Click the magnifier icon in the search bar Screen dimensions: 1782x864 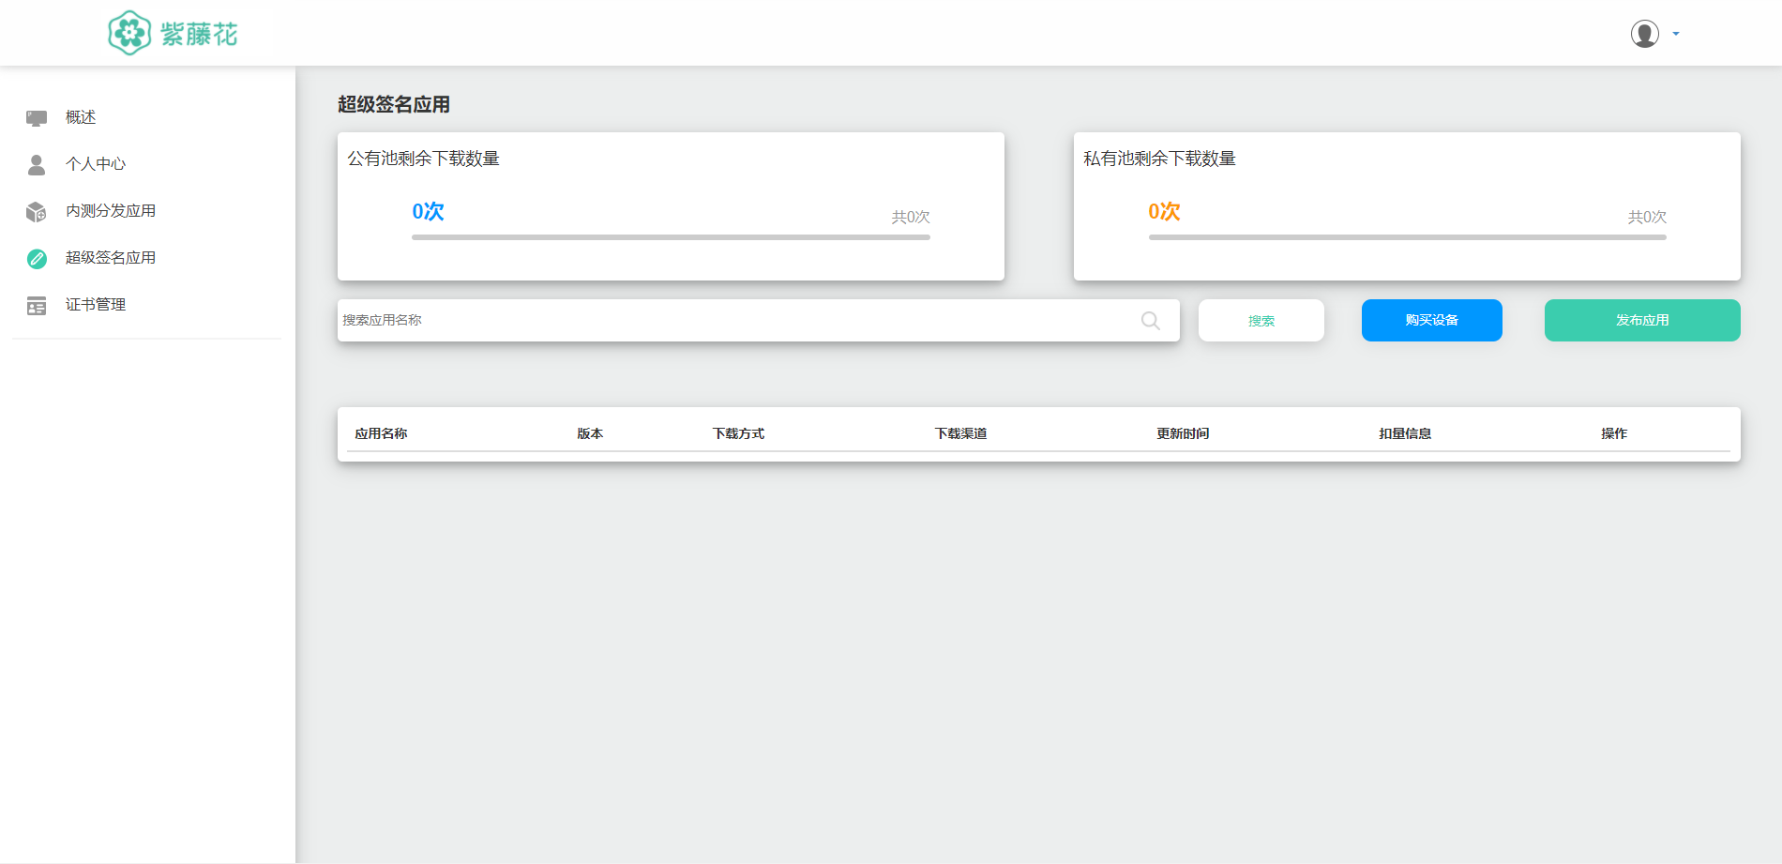tap(1150, 320)
